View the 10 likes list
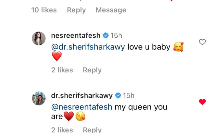Screen dimensions: 220x133 [44, 10]
